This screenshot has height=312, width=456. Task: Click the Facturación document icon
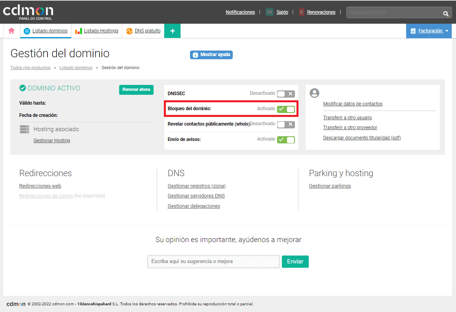point(413,31)
